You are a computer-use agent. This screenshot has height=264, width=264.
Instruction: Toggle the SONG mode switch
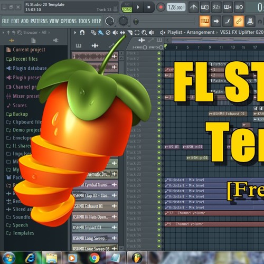(127, 10)
